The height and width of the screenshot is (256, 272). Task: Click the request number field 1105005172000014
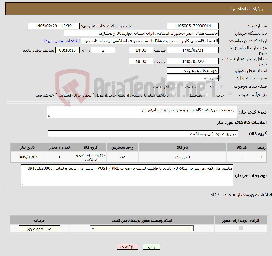(x=193, y=26)
